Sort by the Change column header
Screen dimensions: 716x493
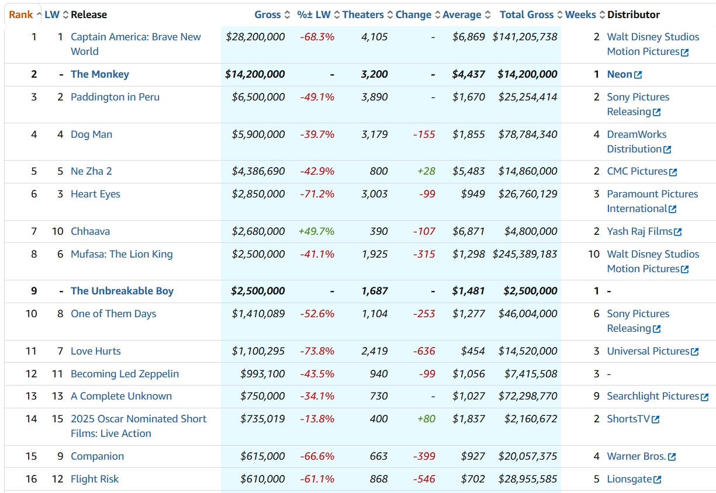418,15
